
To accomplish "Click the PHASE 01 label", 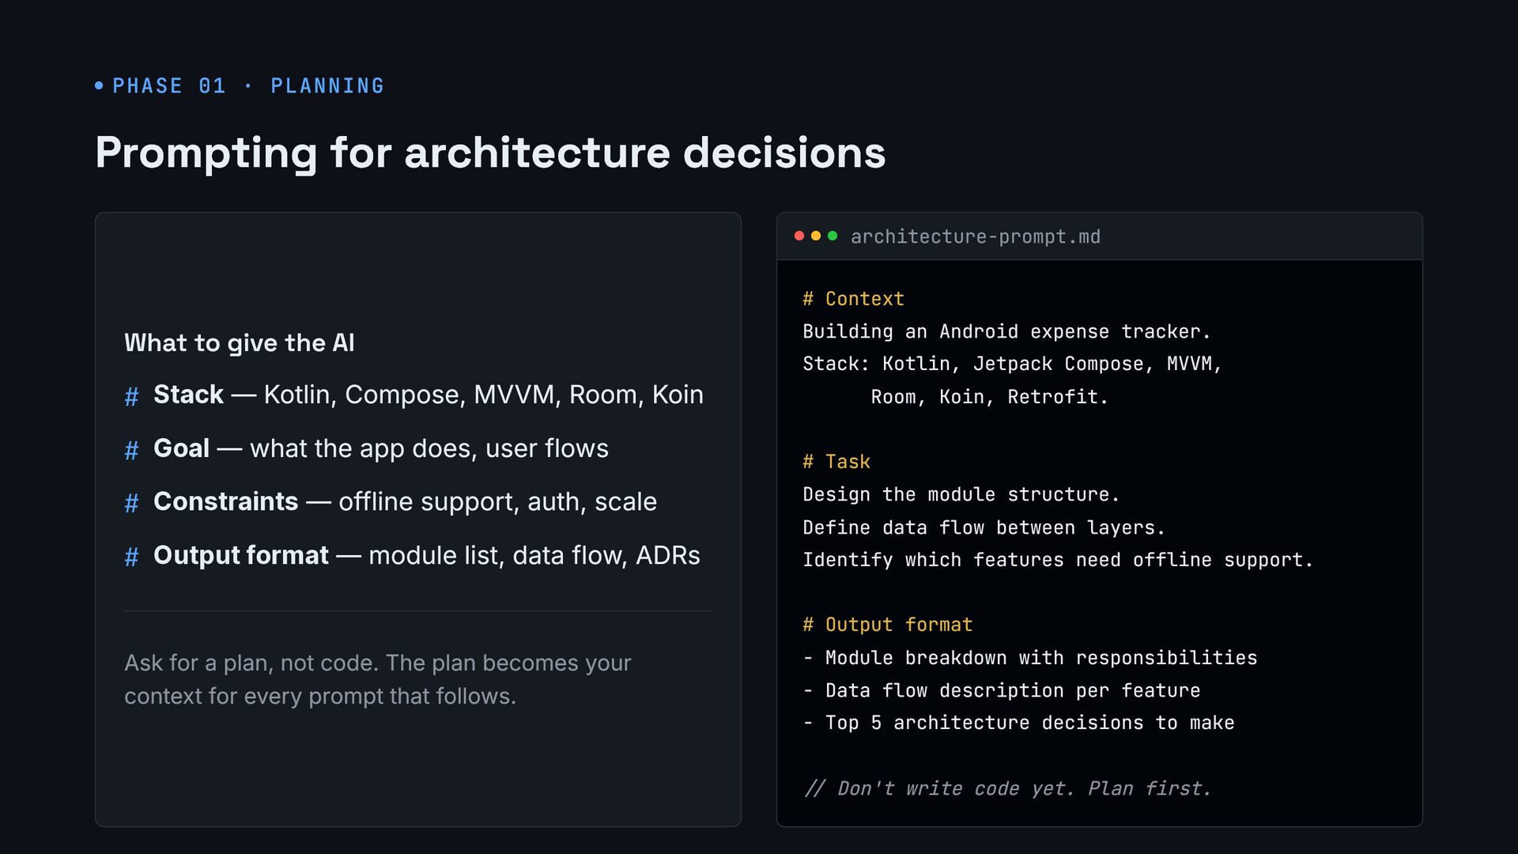I will click(169, 85).
